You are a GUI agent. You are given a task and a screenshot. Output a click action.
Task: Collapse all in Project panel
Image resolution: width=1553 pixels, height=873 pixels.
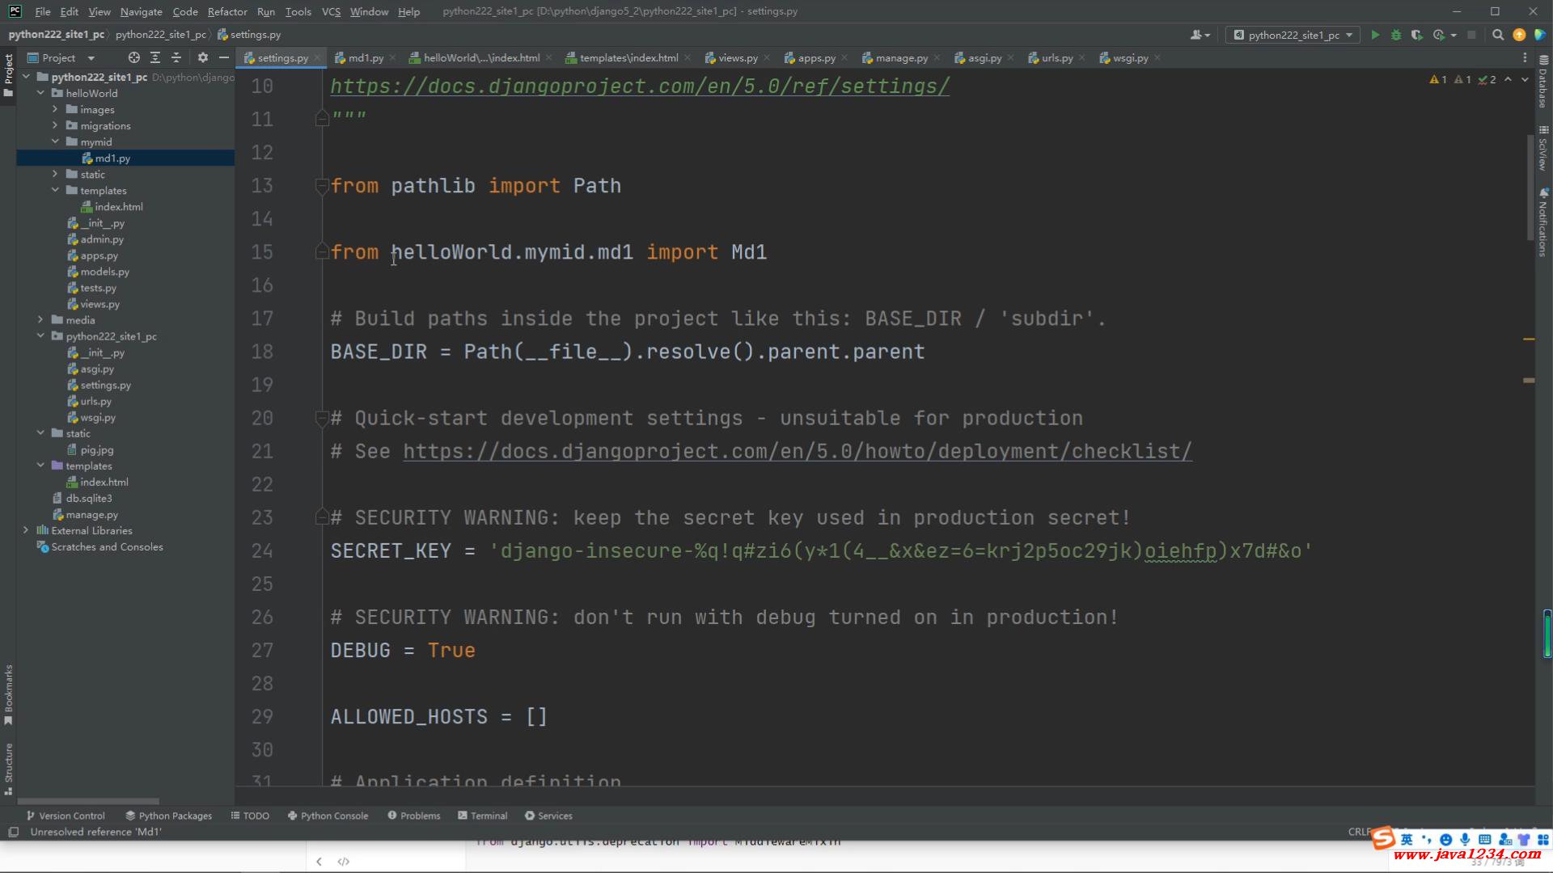pyautogui.click(x=176, y=57)
